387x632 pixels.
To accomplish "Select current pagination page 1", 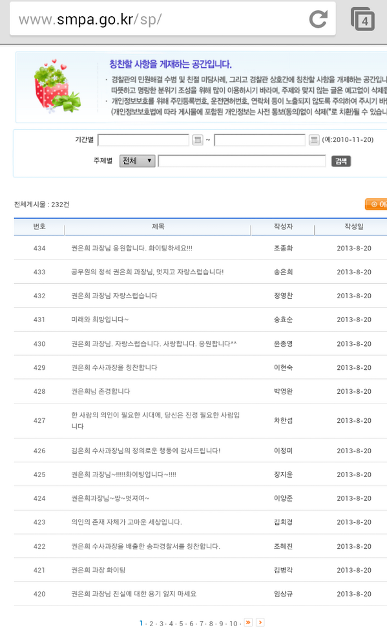I will [141, 624].
